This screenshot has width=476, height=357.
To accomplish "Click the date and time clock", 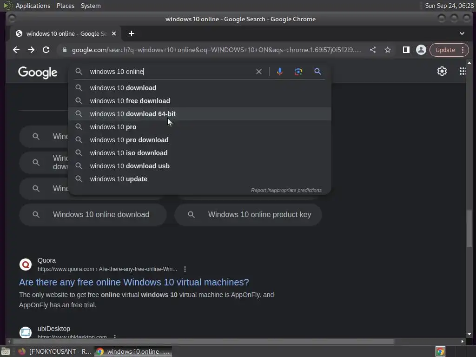I will pos(449,6).
